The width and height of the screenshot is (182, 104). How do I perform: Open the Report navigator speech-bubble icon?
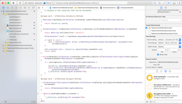click(x=34, y=8)
